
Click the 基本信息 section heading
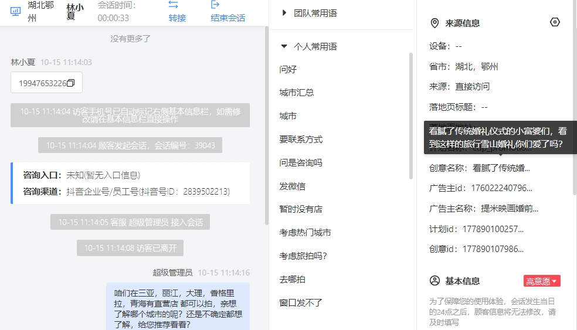(463, 281)
